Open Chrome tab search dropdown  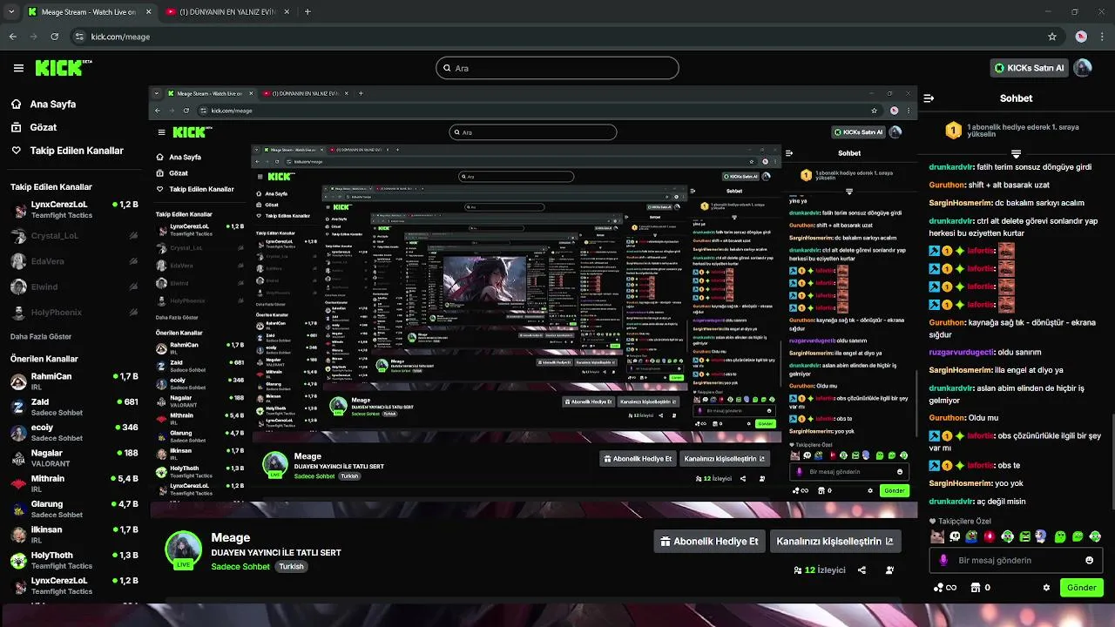10,12
